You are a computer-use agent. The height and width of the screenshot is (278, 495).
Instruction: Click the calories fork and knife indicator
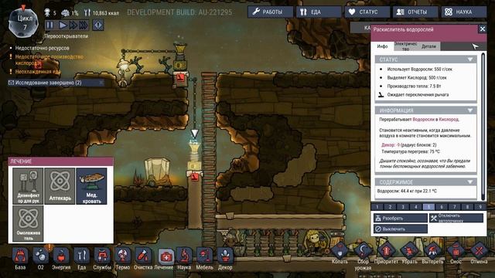pos(87,13)
